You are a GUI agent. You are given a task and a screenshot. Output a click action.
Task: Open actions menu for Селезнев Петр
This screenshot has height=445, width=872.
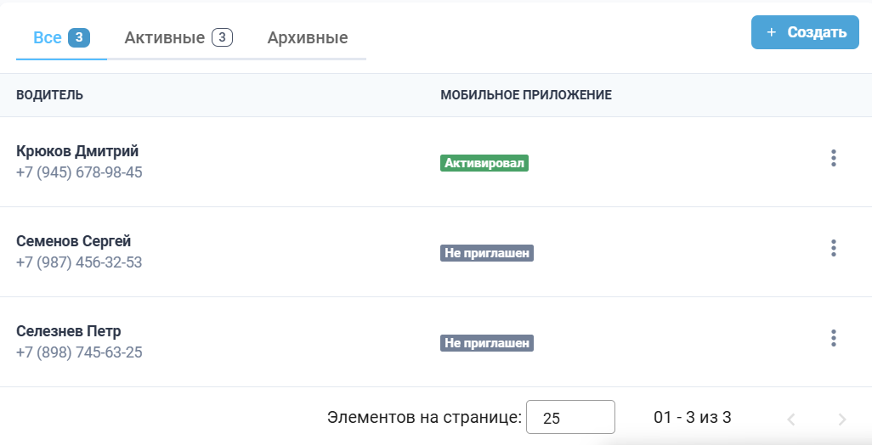[x=833, y=338]
